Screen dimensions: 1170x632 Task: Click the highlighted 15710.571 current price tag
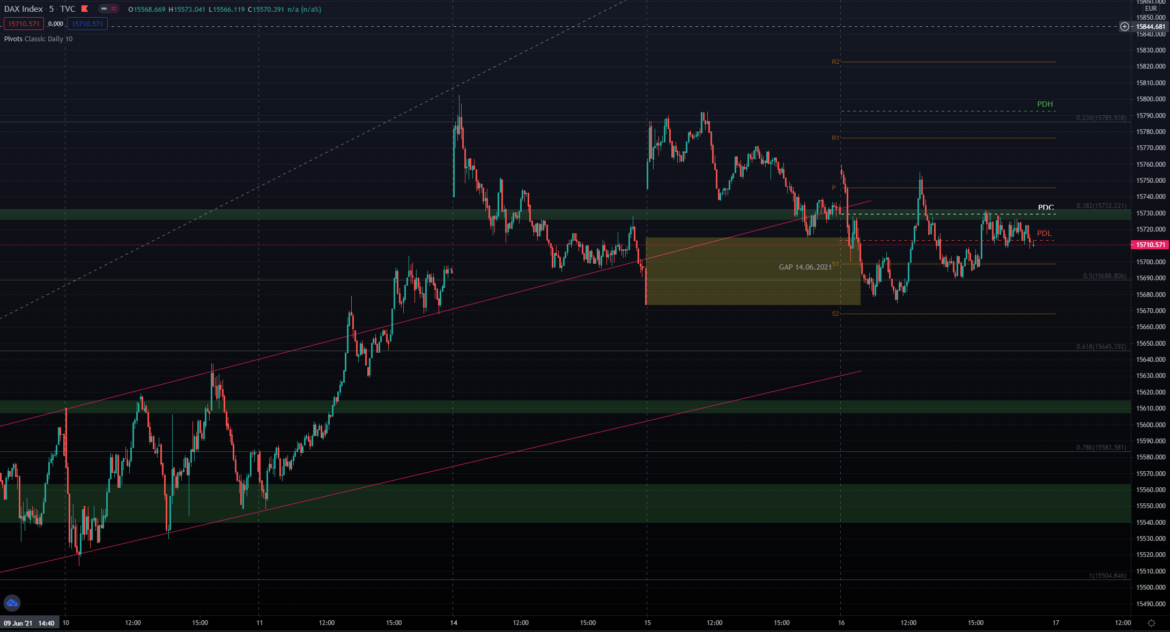(x=1150, y=245)
